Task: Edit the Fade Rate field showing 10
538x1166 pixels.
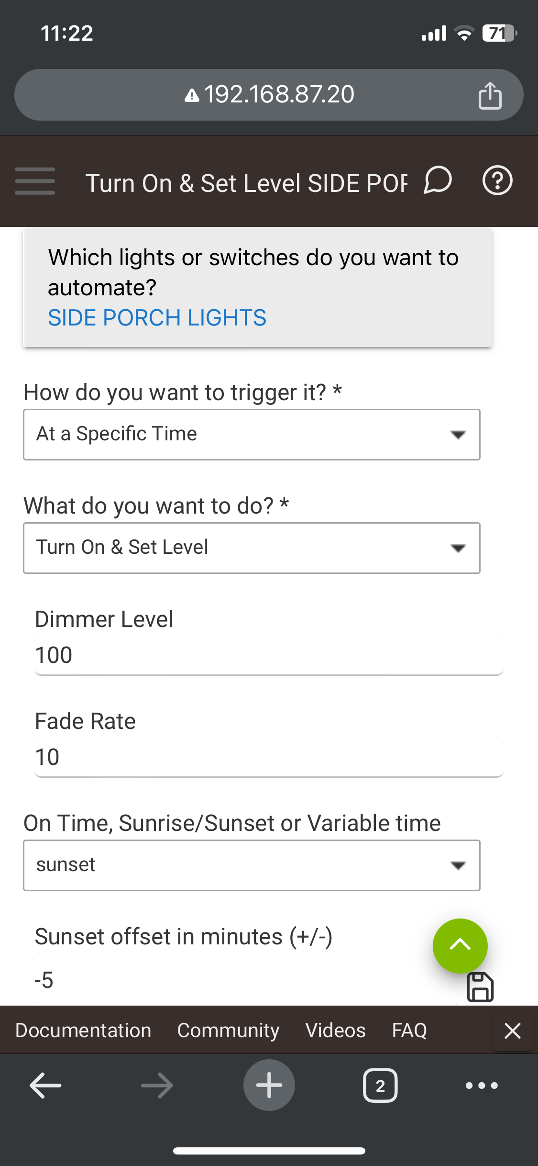Action: 269,757
